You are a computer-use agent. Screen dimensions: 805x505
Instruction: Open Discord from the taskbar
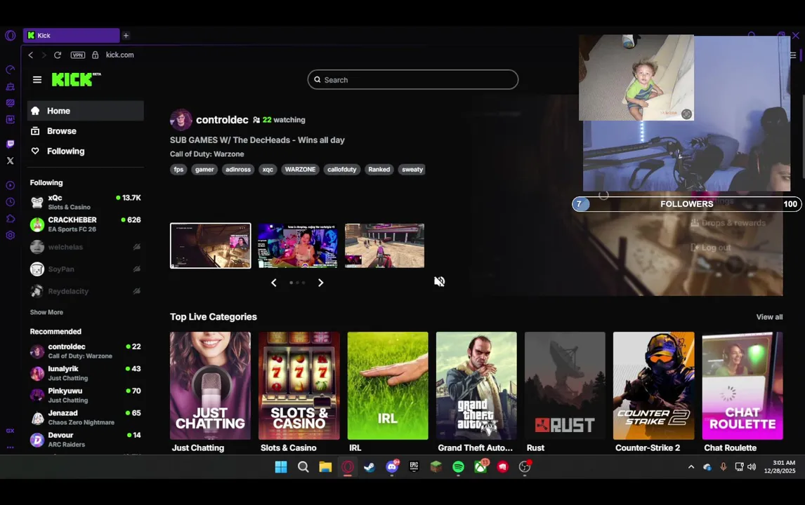tap(392, 466)
